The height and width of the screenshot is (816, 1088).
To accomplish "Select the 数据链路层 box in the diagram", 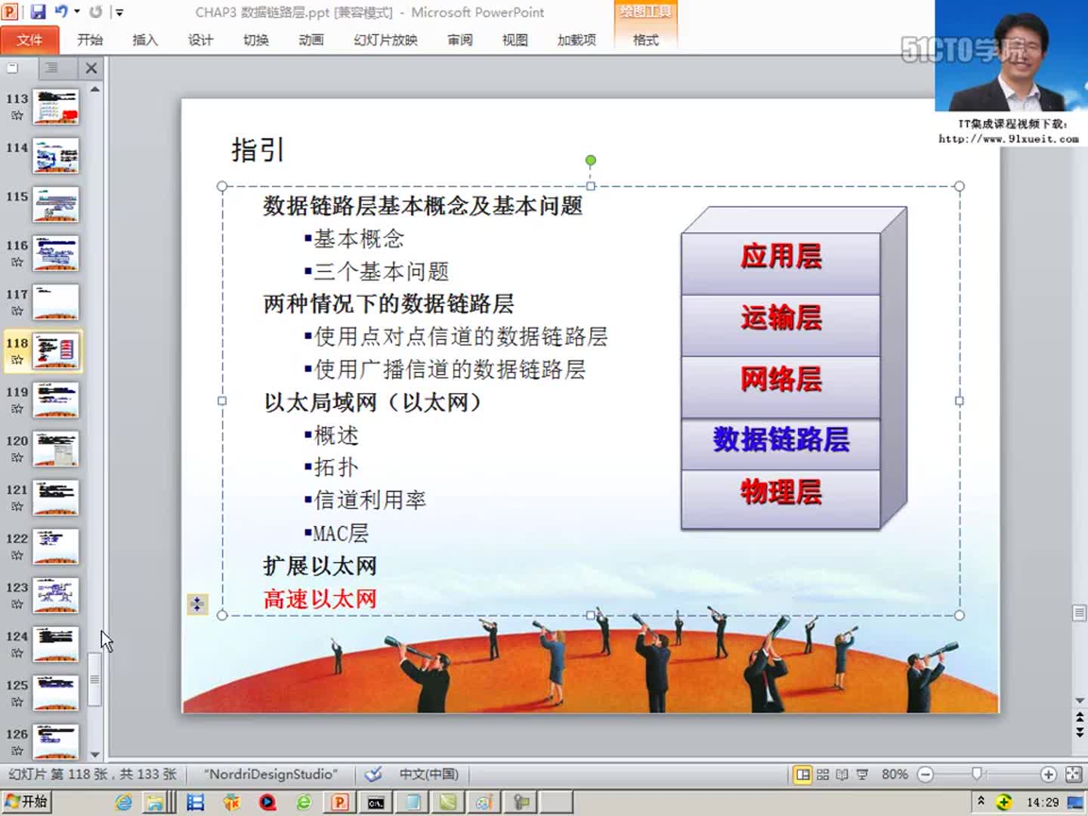I will tap(780, 444).
